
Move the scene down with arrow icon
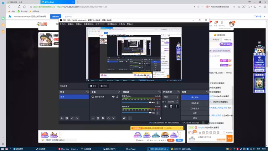(x=77, y=118)
